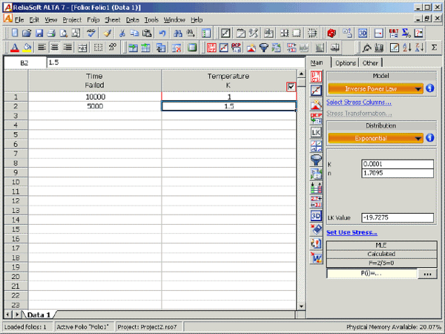Image resolution: width=445 pixels, height=334 pixels.
Task: Click the Save icon in top toolbar
Action: [x=39, y=33]
